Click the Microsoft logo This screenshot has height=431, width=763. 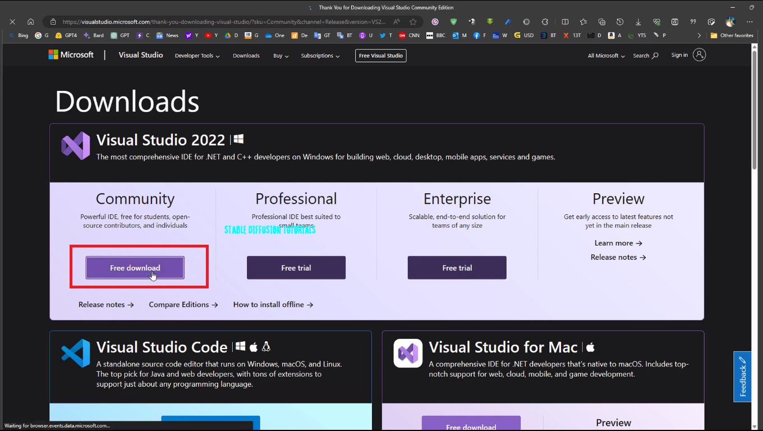coord(71,55)
